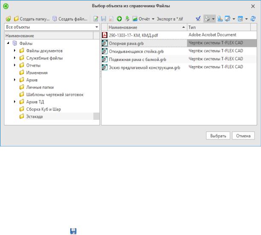
Task: Collapse the Файлы root node
Action: [8, 43]
